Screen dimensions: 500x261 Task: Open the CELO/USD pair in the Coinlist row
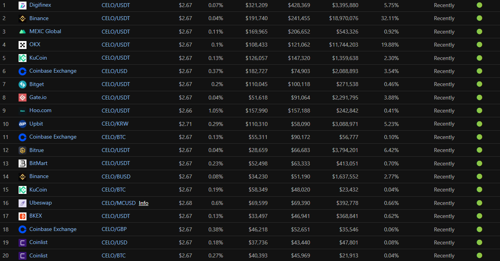114,242
